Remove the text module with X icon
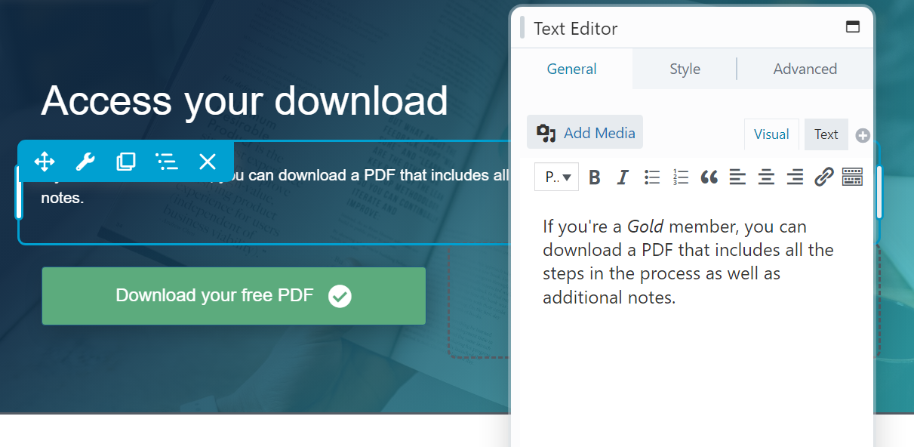 tap(208, 161)
